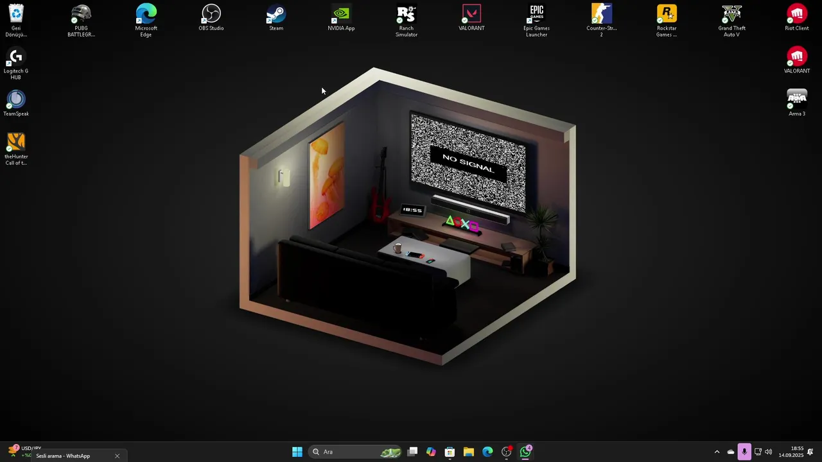Viewport: 822px width, 462px height.
Task: Select the PUBG BATTLEGROUNDS desktop shortcut
Action: (81, 21)
